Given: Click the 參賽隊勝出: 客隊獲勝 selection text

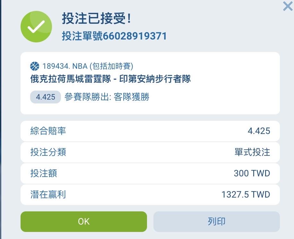Looking at the screenshot, I should (x=107, y=97).
